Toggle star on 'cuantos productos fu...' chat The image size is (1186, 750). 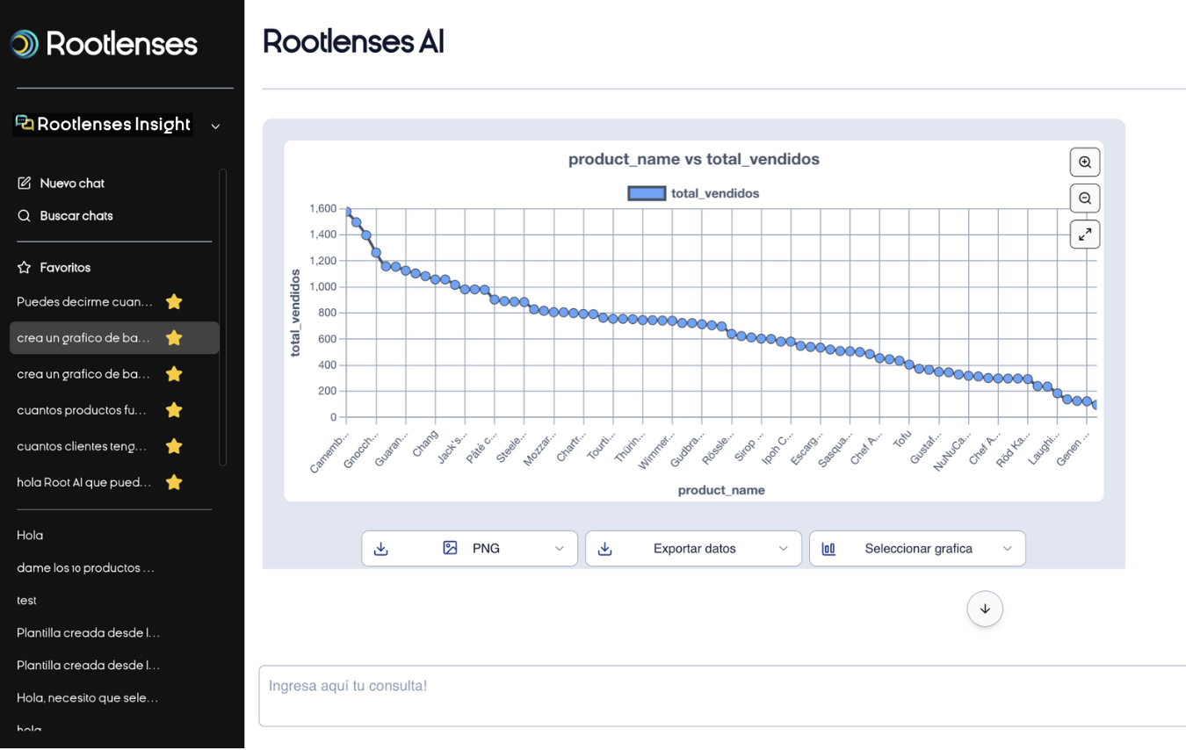[174, 410]
